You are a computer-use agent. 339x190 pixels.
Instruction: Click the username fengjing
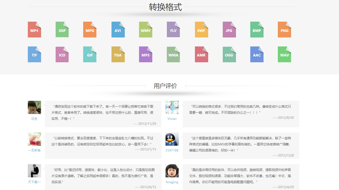(172, 182)
